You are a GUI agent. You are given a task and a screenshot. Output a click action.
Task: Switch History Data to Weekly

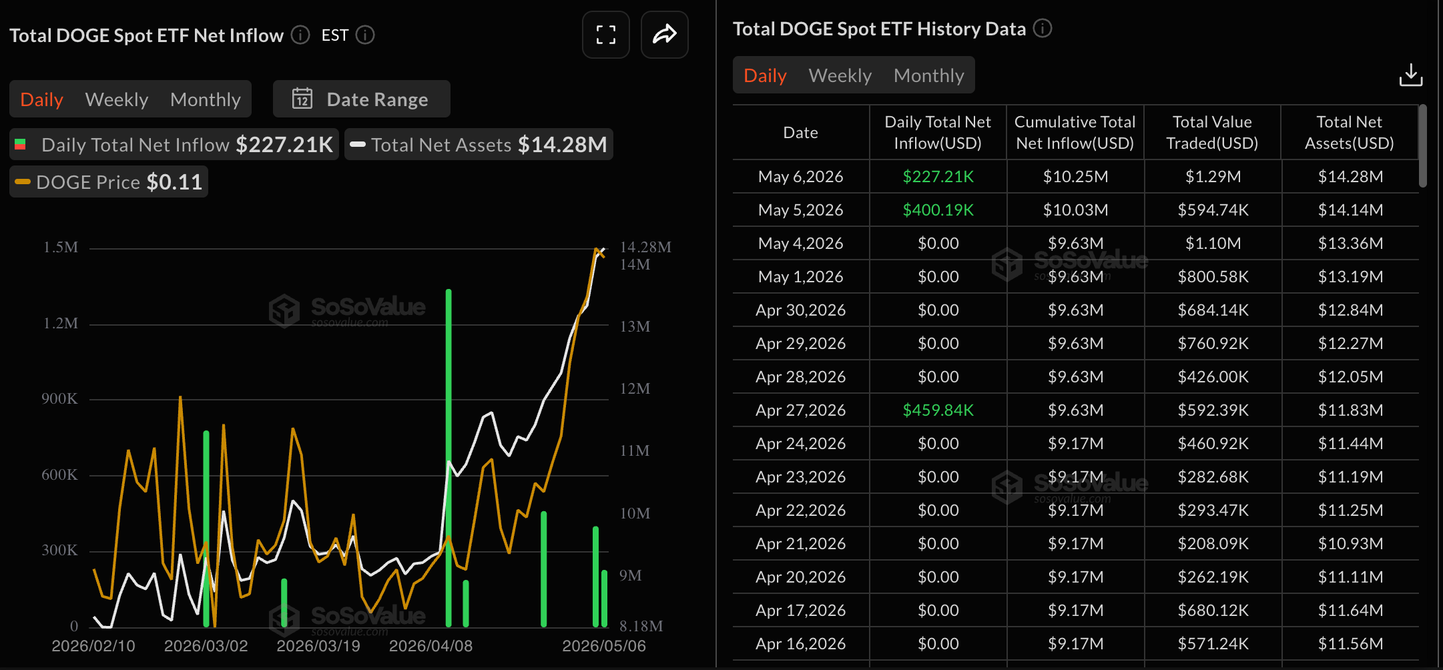840,75
